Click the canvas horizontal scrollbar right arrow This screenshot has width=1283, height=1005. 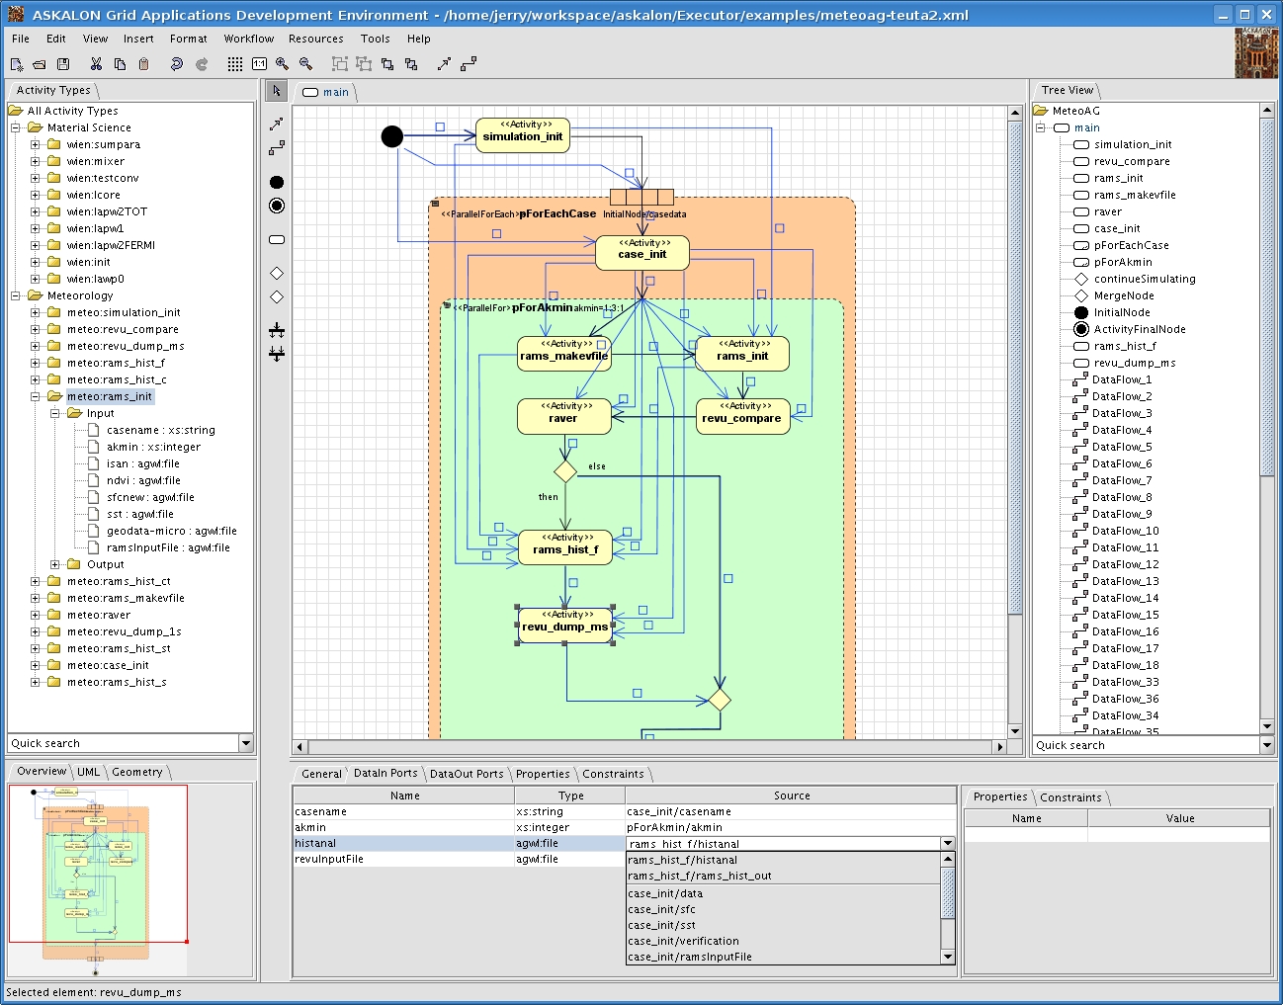[x=999, y=747]
